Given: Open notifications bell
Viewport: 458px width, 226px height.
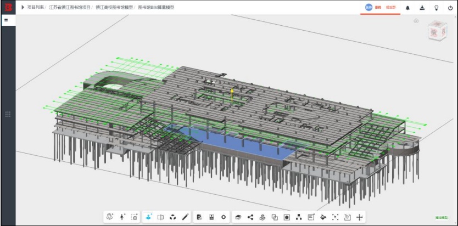Looking at the screenshot, I should pos(408,8).
